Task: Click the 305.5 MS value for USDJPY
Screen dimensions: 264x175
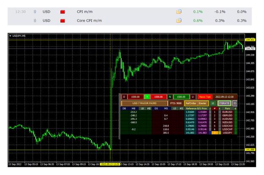Action: coord(166,133)
